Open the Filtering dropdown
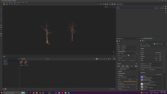The height and width of the screenshot is (94, 167). pos(129,48)
